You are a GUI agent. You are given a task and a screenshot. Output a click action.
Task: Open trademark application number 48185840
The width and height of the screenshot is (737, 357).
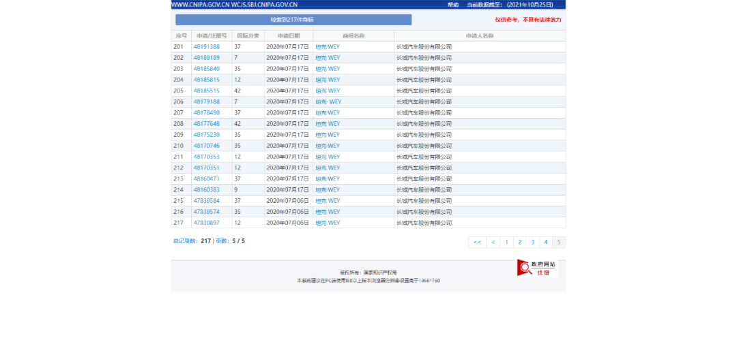[206, 69]
